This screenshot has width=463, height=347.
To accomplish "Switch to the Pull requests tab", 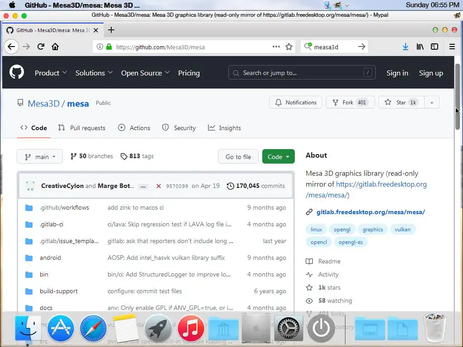I will pyautogui.click(x=82, y=128).
